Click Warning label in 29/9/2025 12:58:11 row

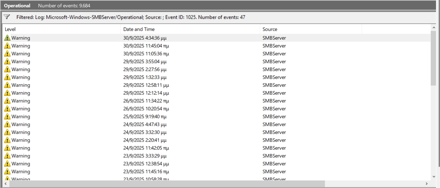tap(21, 85)
